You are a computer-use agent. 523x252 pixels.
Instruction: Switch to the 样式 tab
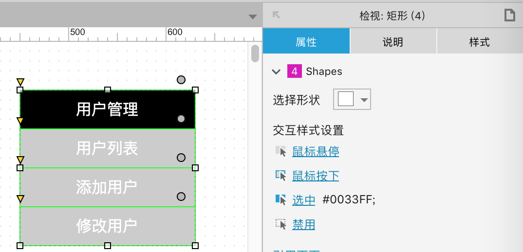pyautogui.click(x=480, y=41)
